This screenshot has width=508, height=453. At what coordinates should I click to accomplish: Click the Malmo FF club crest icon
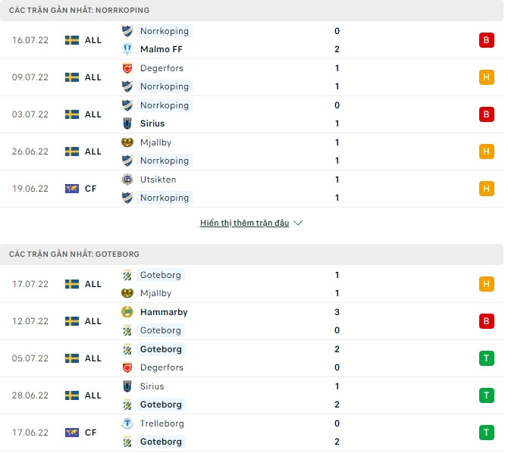[x=127, y=49]
